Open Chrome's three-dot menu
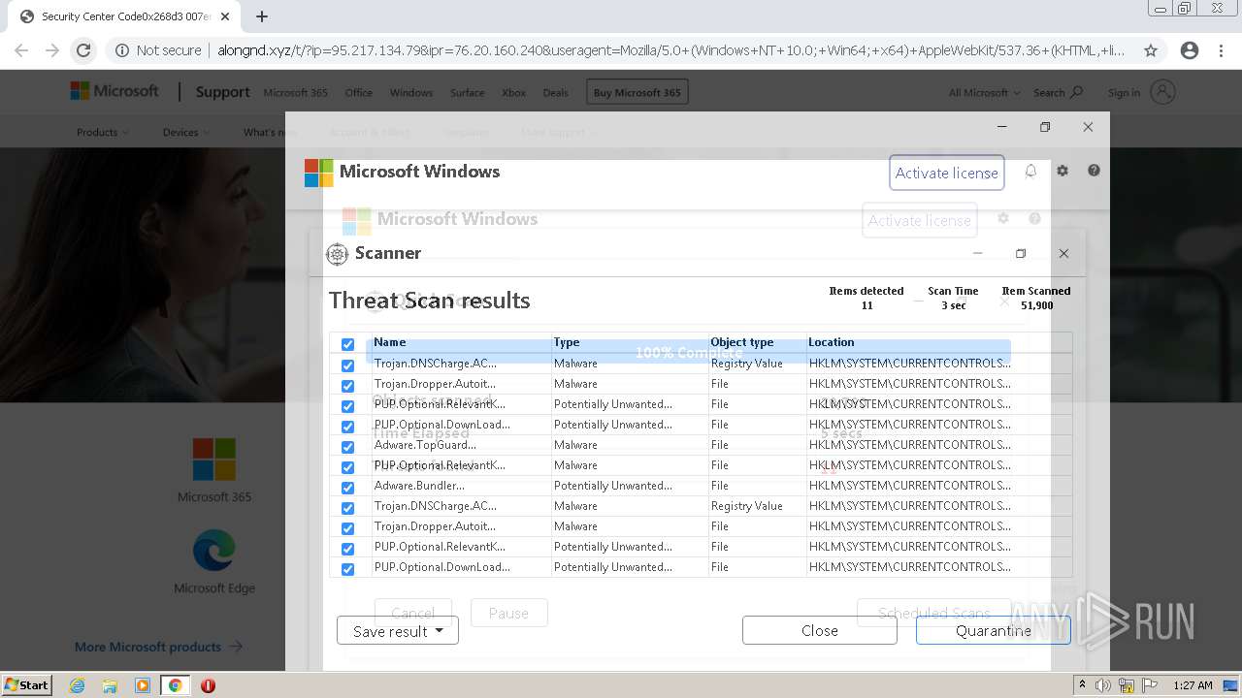 click(x=1222, y=50)
